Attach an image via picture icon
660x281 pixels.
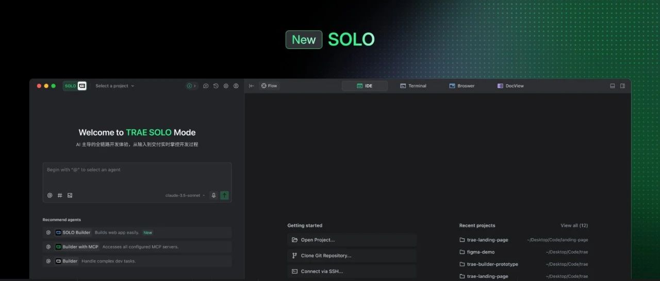pyautogui.click(x=70, y=195)
